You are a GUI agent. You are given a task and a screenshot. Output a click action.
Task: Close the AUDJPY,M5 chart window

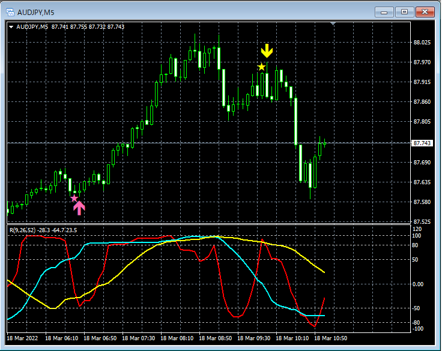(x=425, y=12)
